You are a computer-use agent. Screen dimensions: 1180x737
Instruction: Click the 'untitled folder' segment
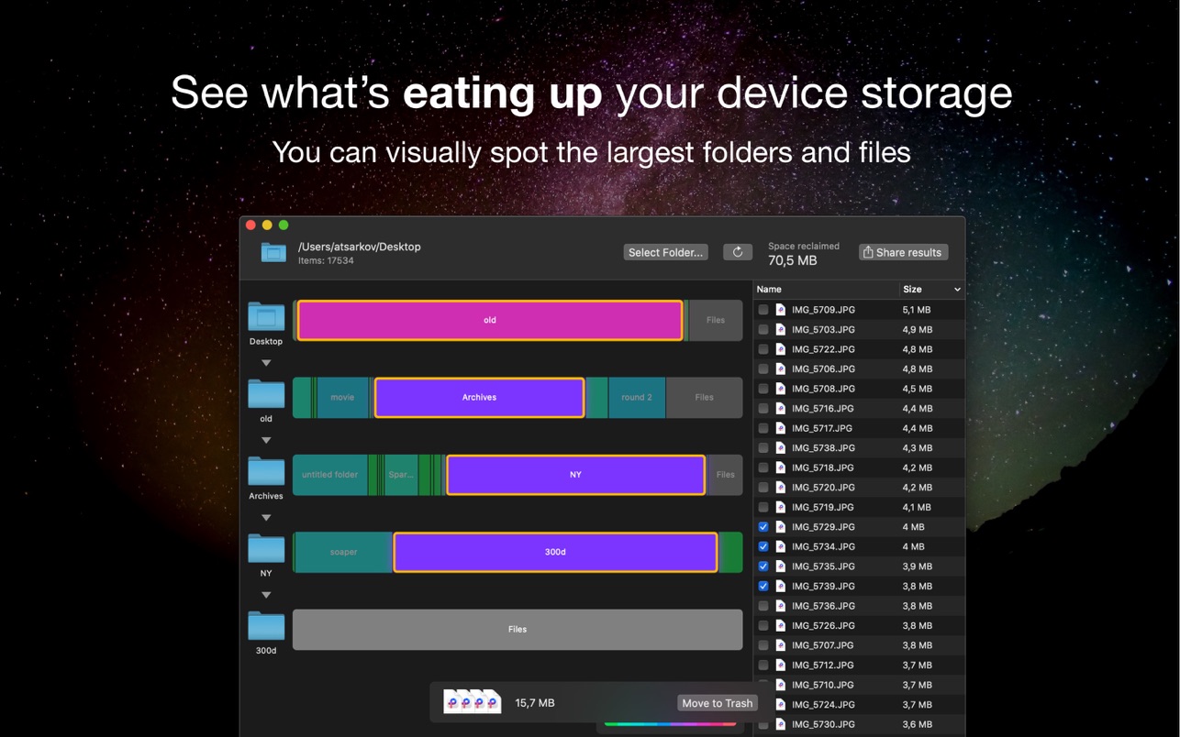[330, 475]
